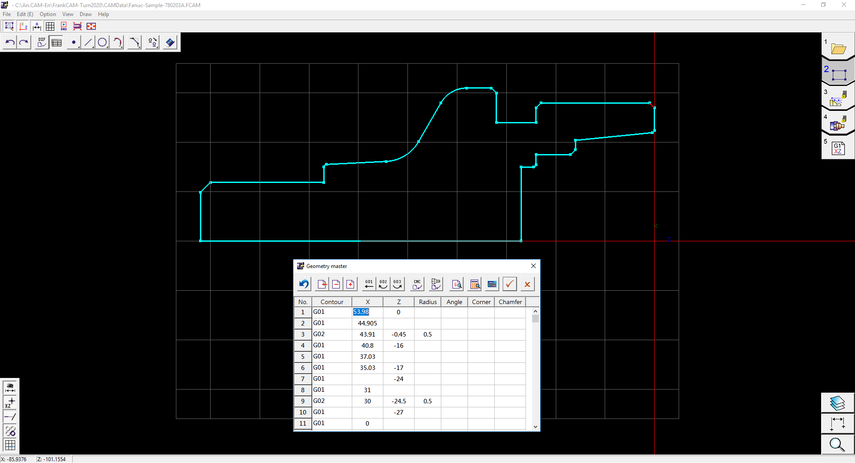Select the Circle drawing tool
855x463 pixels.
[102, 42]
